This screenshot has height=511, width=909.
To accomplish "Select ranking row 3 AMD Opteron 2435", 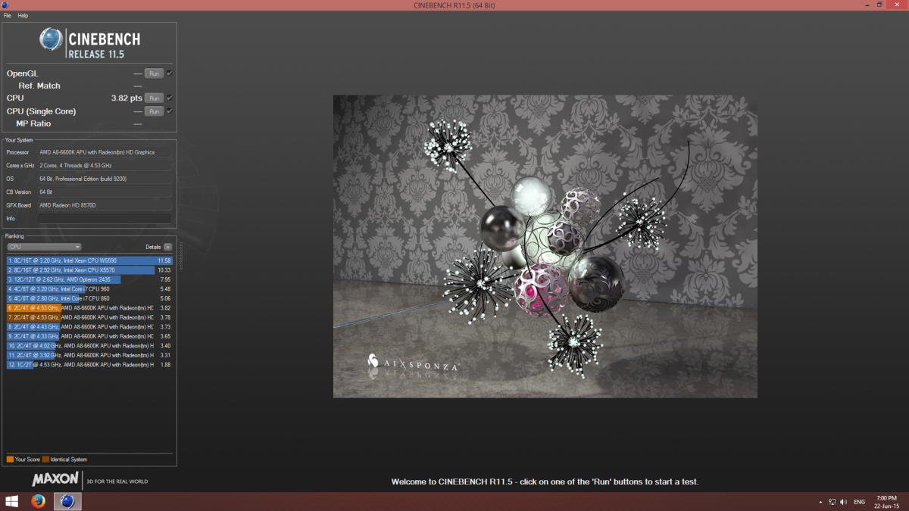I will point(90,279).
